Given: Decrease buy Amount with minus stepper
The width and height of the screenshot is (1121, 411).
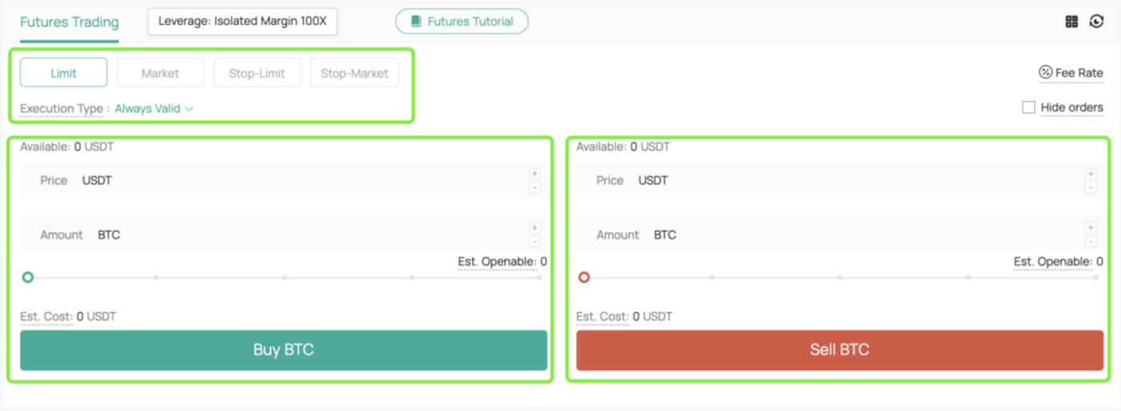Looking at the screenshot, I should pyautogui.click(x=534, y=241).
